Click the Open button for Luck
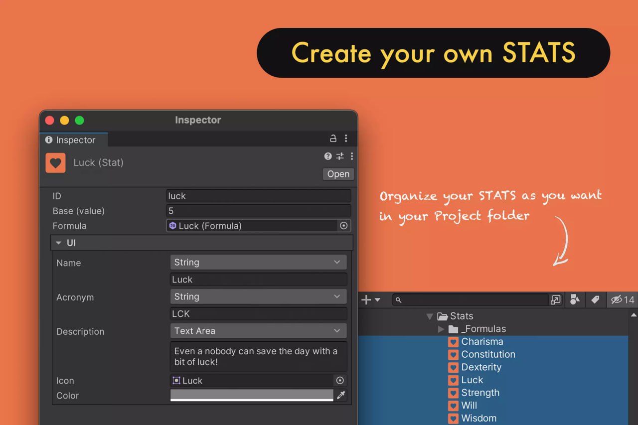 tap(338, 174)
